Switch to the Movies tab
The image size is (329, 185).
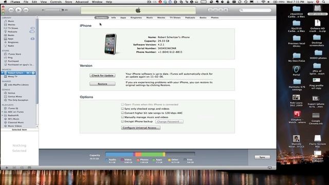[x=161, y=17]
